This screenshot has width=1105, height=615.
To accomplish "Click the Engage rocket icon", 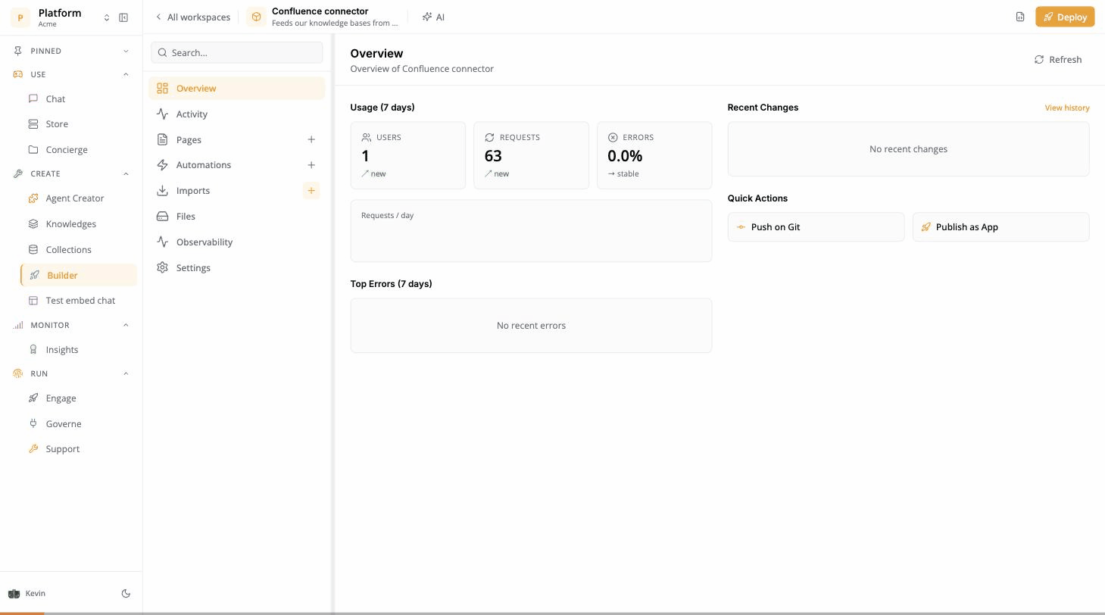I will pyautogui.click(x=33, y=398).
